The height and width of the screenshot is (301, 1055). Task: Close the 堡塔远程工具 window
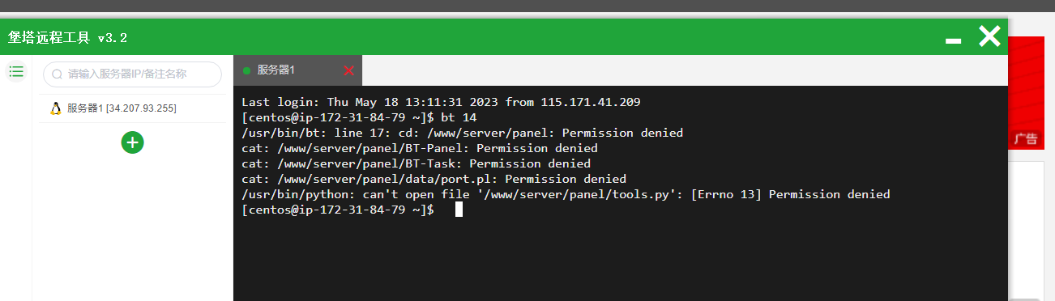tap(989, 36)
